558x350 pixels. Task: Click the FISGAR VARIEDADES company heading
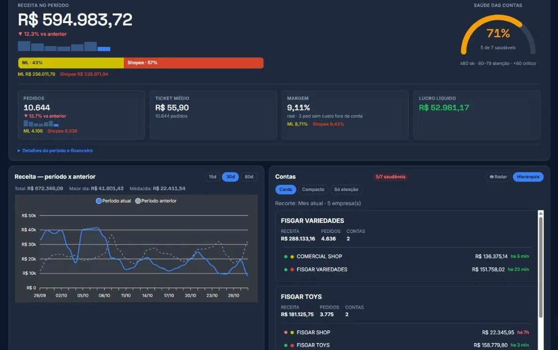pyautogui.click(x=312, y=221)
